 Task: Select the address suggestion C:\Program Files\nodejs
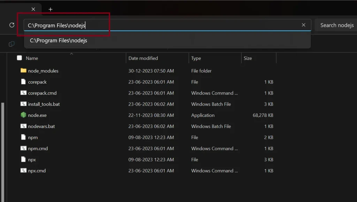click(167, 40)
